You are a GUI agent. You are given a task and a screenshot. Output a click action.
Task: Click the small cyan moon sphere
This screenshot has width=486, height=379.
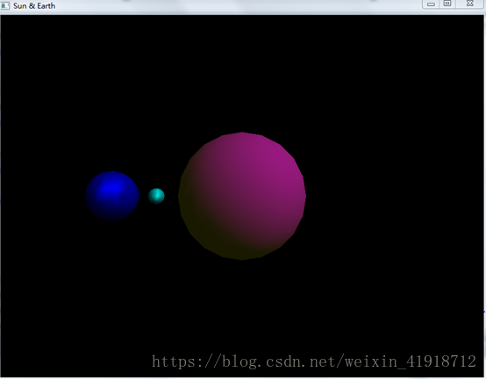(156, 196)
